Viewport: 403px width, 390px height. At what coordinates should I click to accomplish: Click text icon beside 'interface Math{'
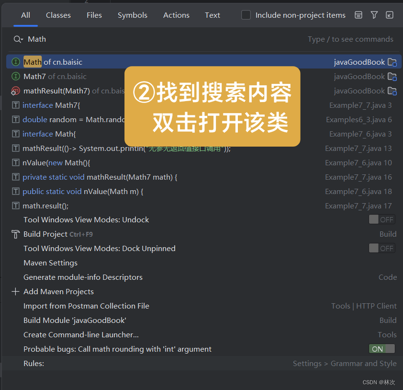(16, 134)
